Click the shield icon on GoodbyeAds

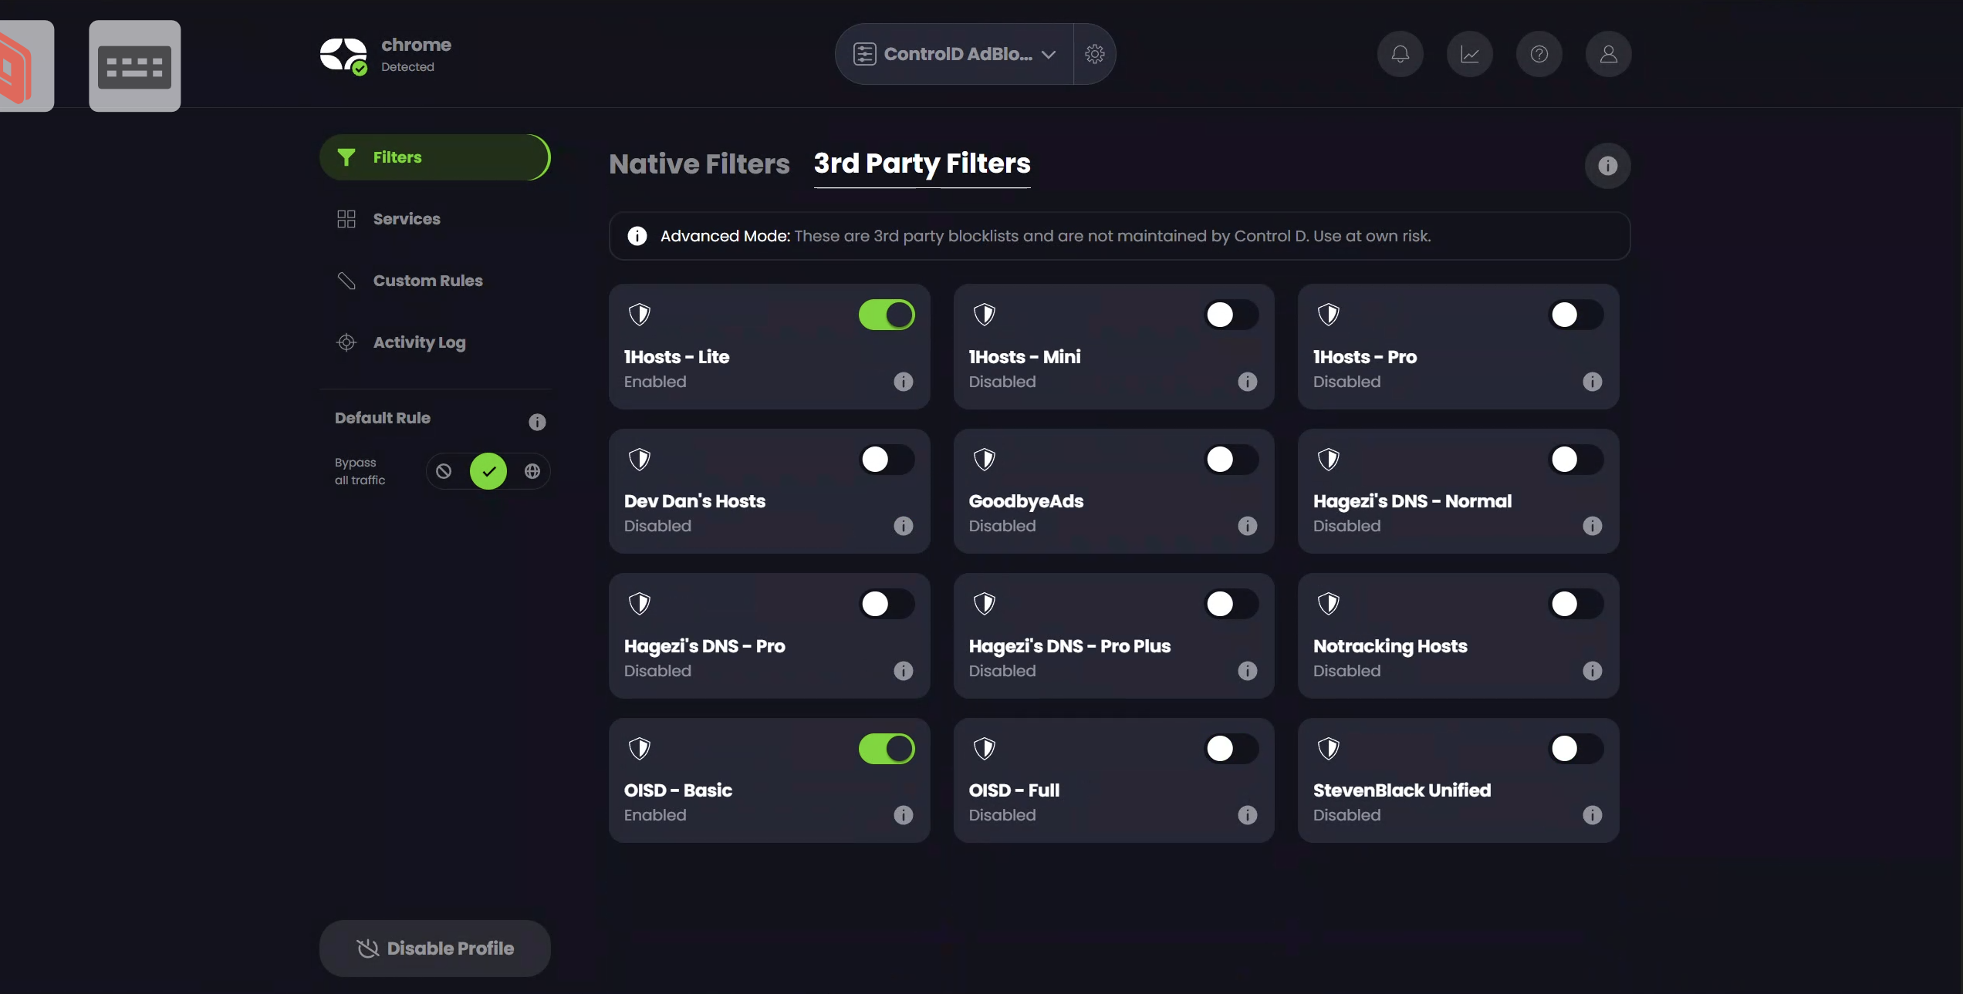(x=984, y=460)
